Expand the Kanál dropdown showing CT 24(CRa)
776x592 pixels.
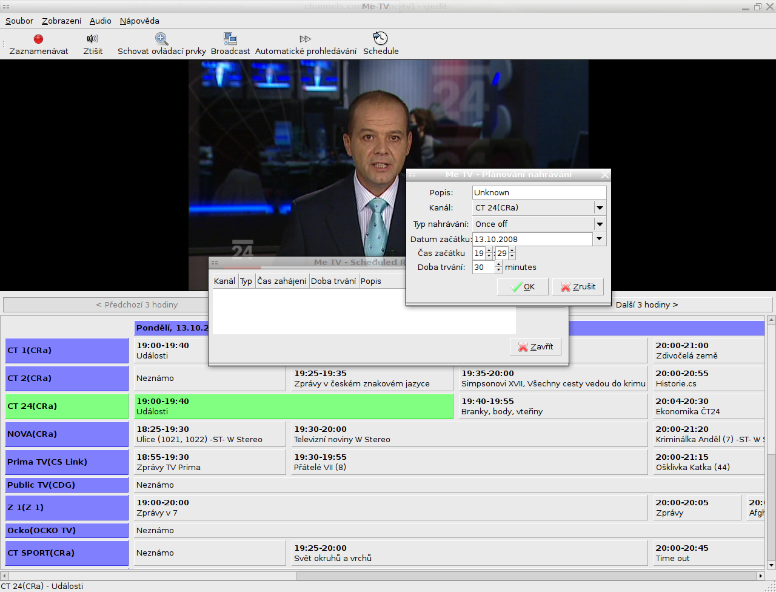click(600, 208)
